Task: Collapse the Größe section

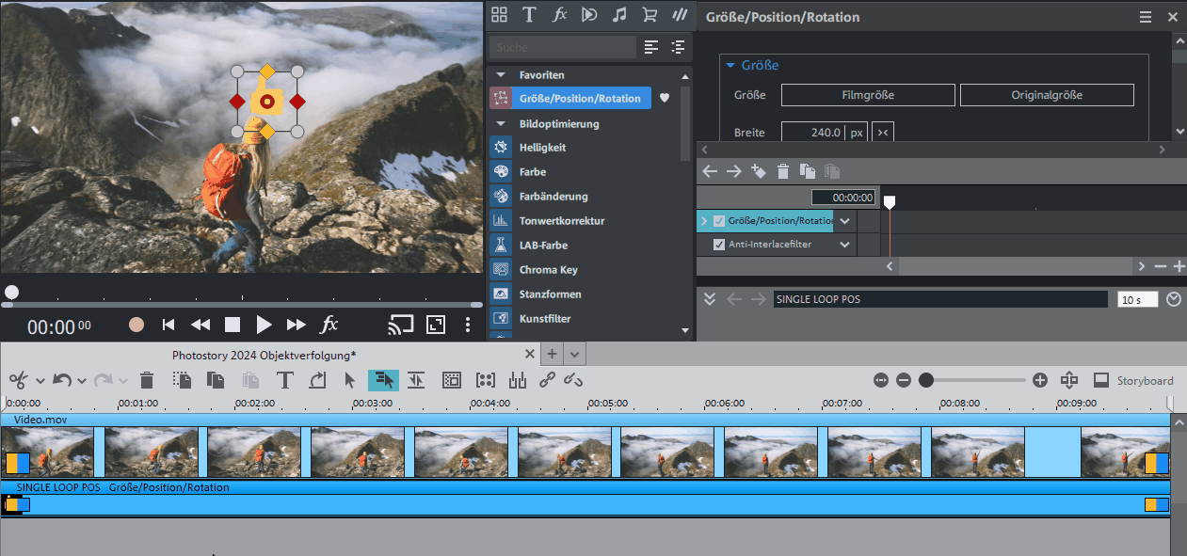Action: (730, 66)
